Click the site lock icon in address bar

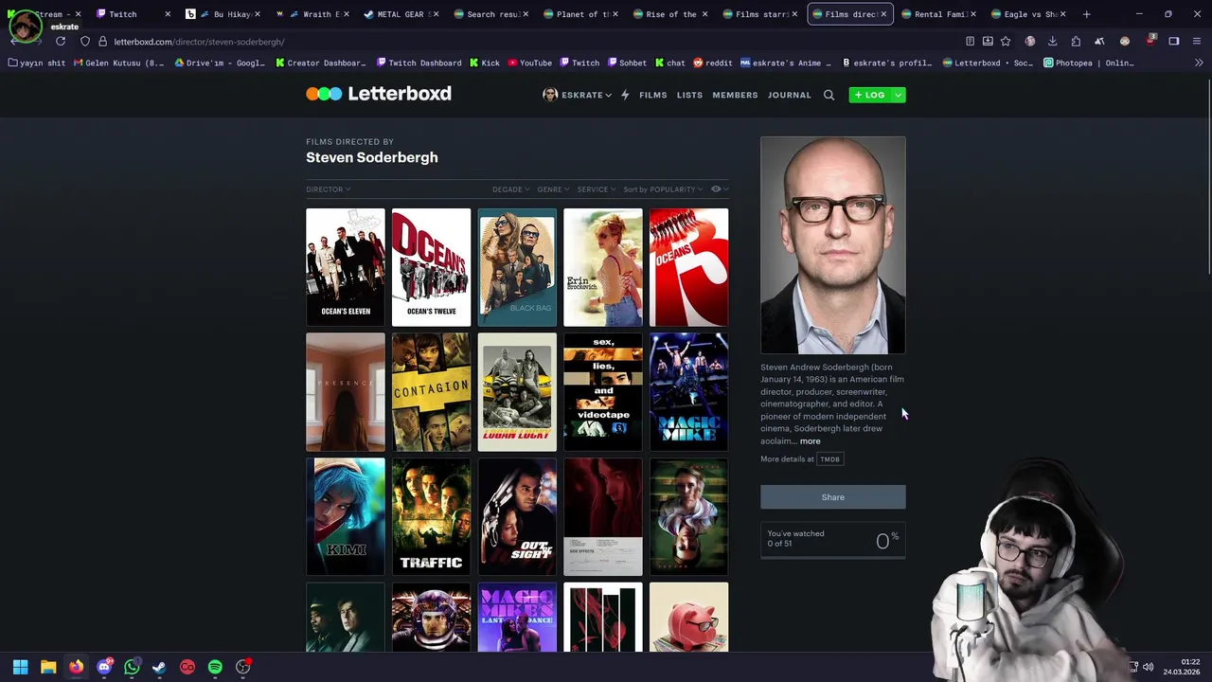(x=102, y=42)
